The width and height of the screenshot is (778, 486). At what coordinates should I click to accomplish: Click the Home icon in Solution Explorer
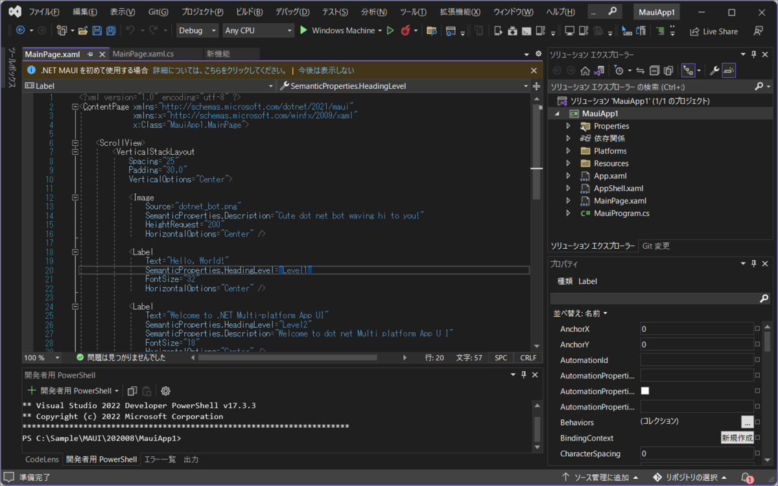tap(585, 71)
